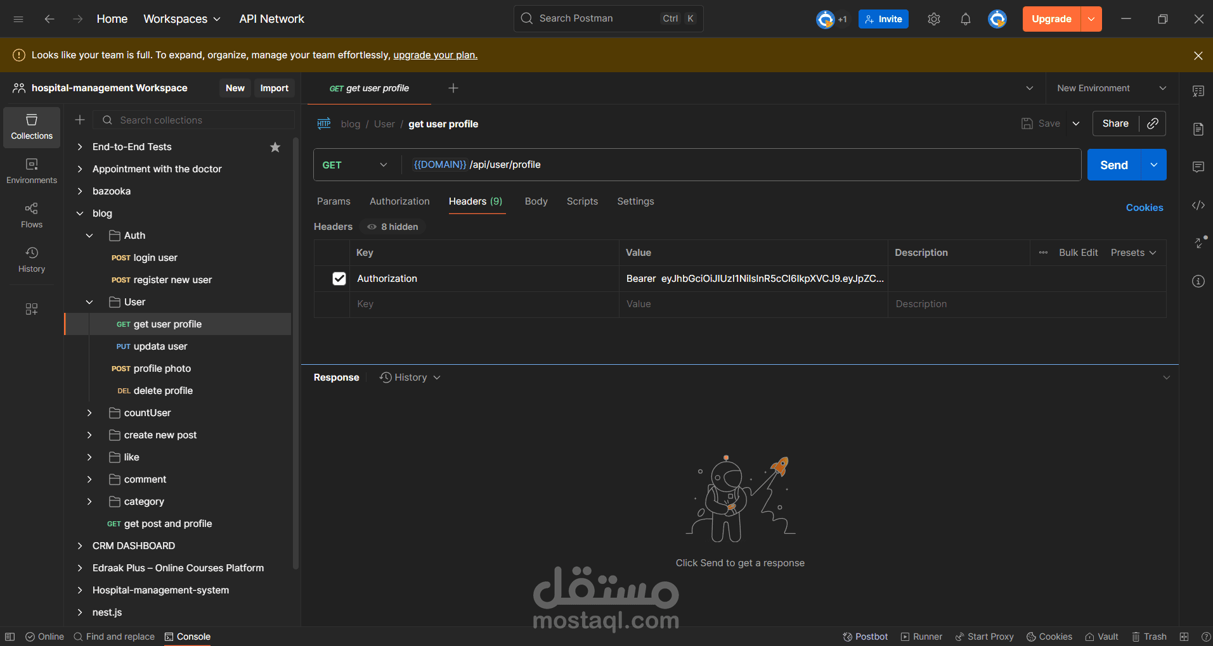This screenshot has width=1213, height=646.
Task: Open Postbot in the status bar
Action: [x=865, y=636]
